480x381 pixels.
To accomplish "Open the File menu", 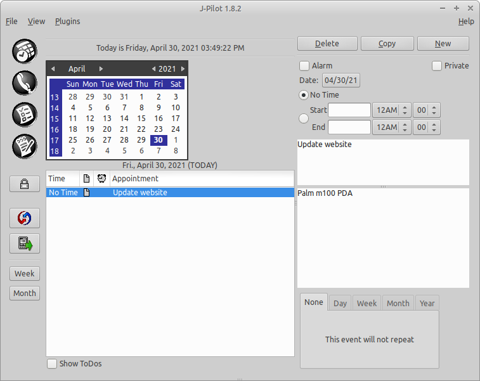I will 11,22.
